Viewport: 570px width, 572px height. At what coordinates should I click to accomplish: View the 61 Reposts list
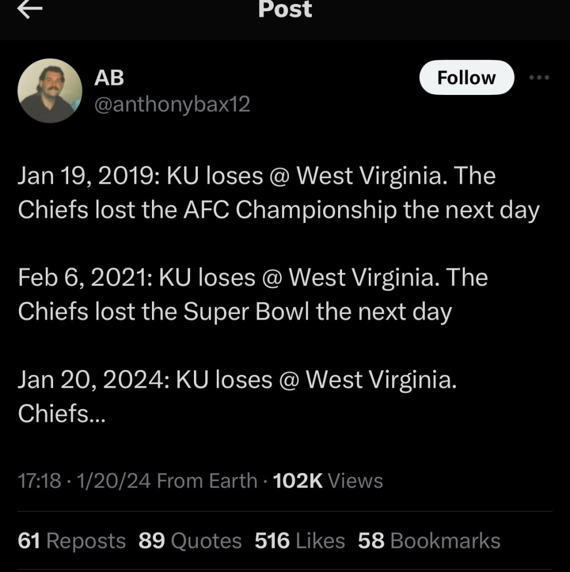tap(72, 541)
